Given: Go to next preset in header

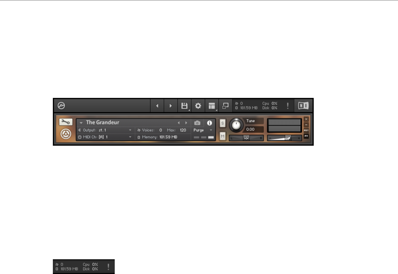Looking at the screenshot, I should 171,106.
